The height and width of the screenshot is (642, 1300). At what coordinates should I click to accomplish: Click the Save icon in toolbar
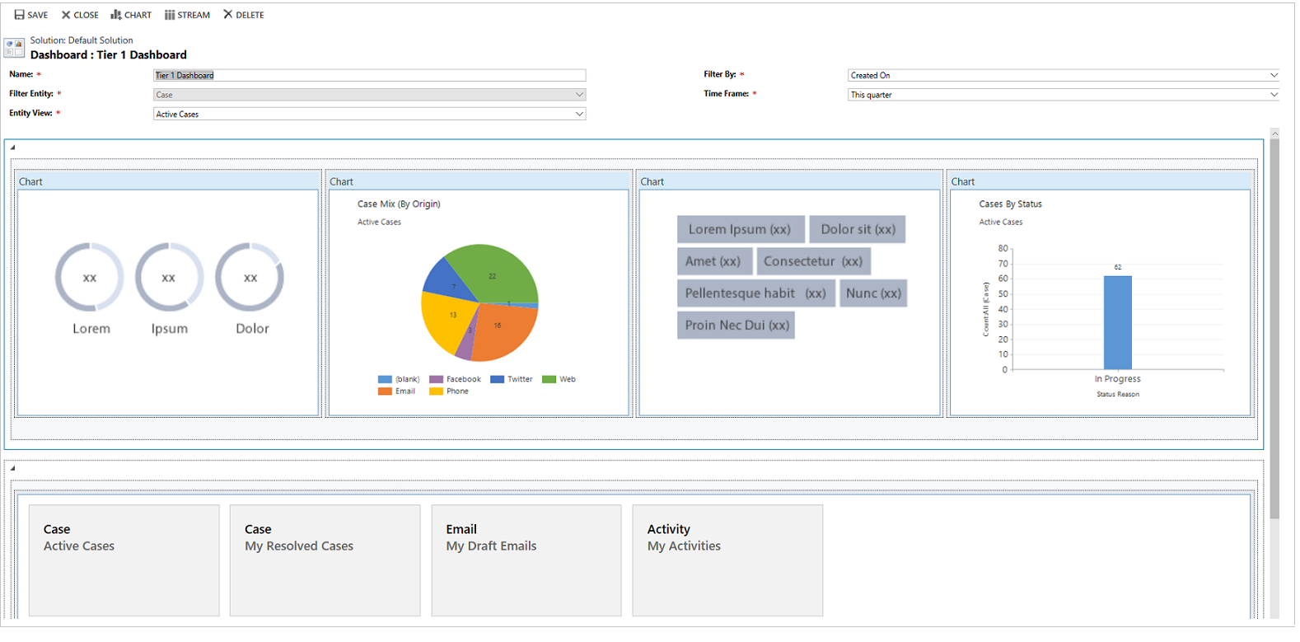[20, 15]
